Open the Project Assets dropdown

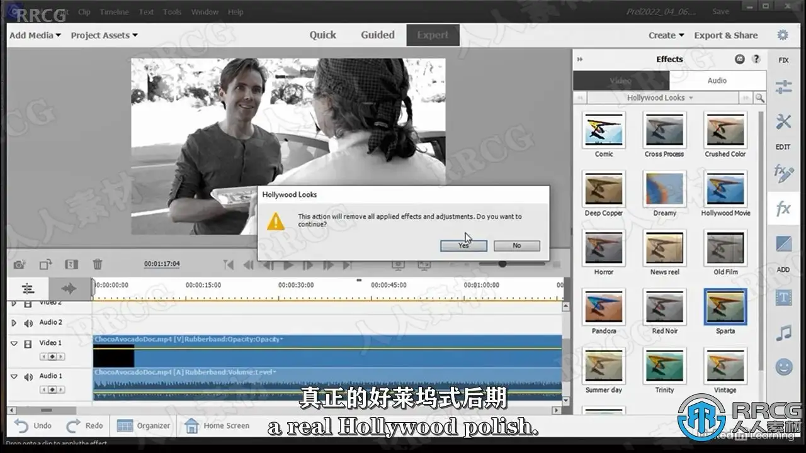click(104, 35)
